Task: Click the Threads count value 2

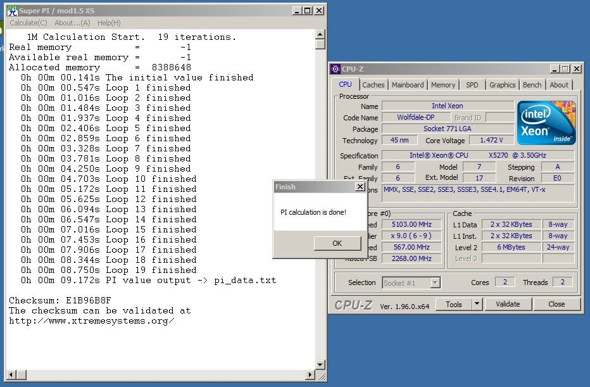Action: (x=562, y=282)
